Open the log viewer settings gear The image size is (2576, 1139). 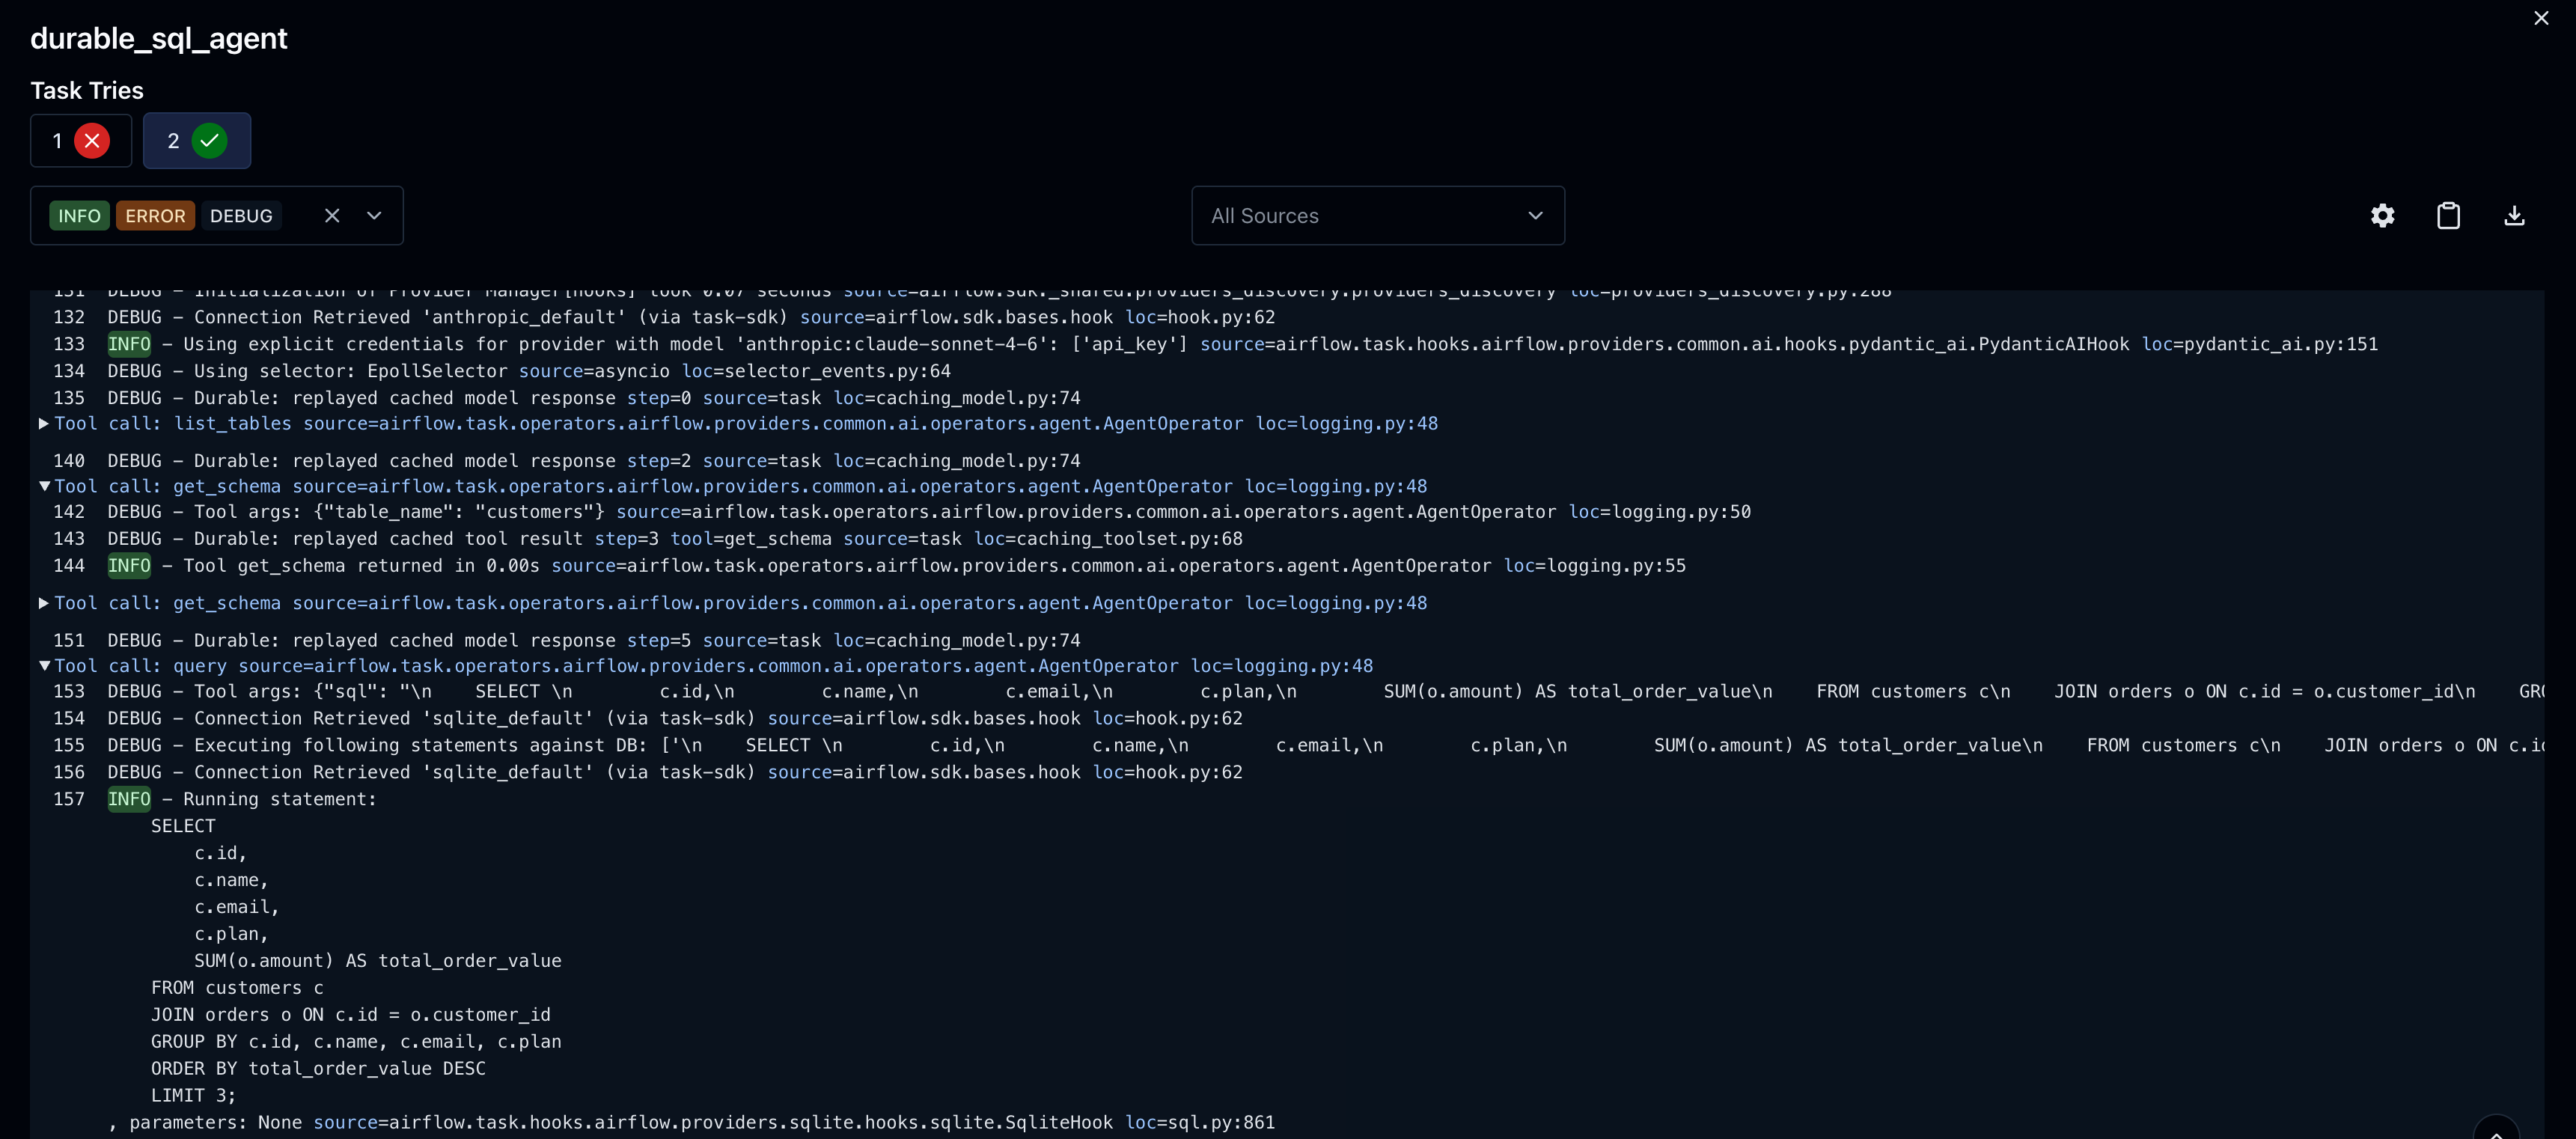[2383, 215]
